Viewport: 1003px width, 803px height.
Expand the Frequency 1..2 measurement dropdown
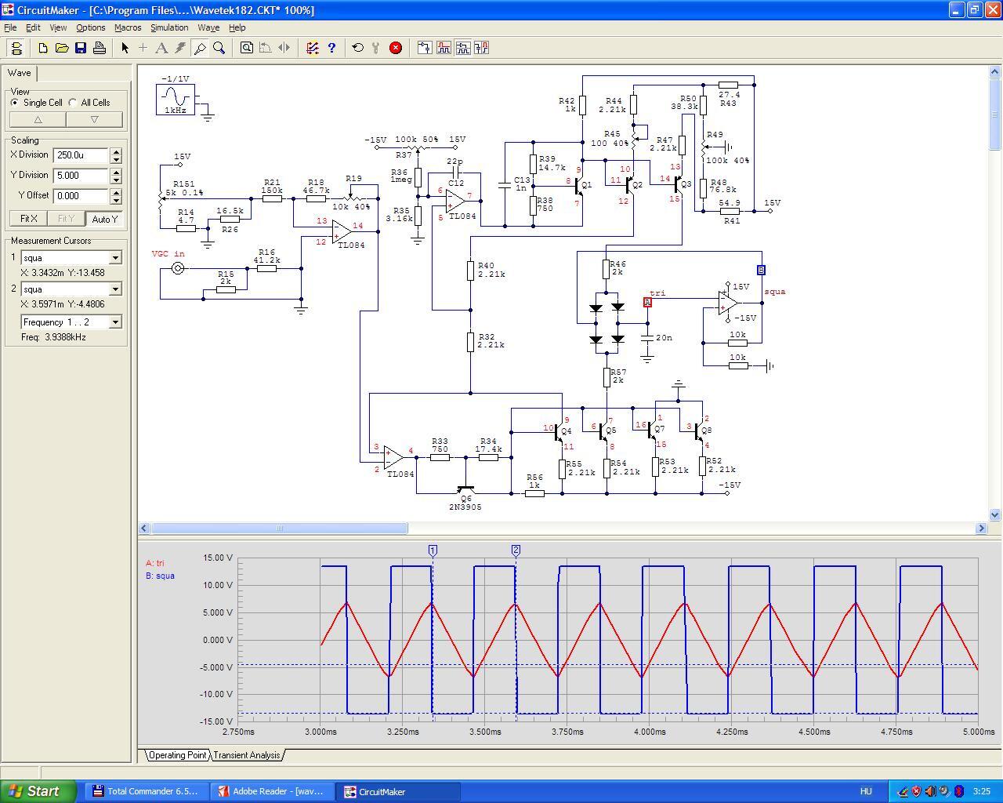point(115,322)
